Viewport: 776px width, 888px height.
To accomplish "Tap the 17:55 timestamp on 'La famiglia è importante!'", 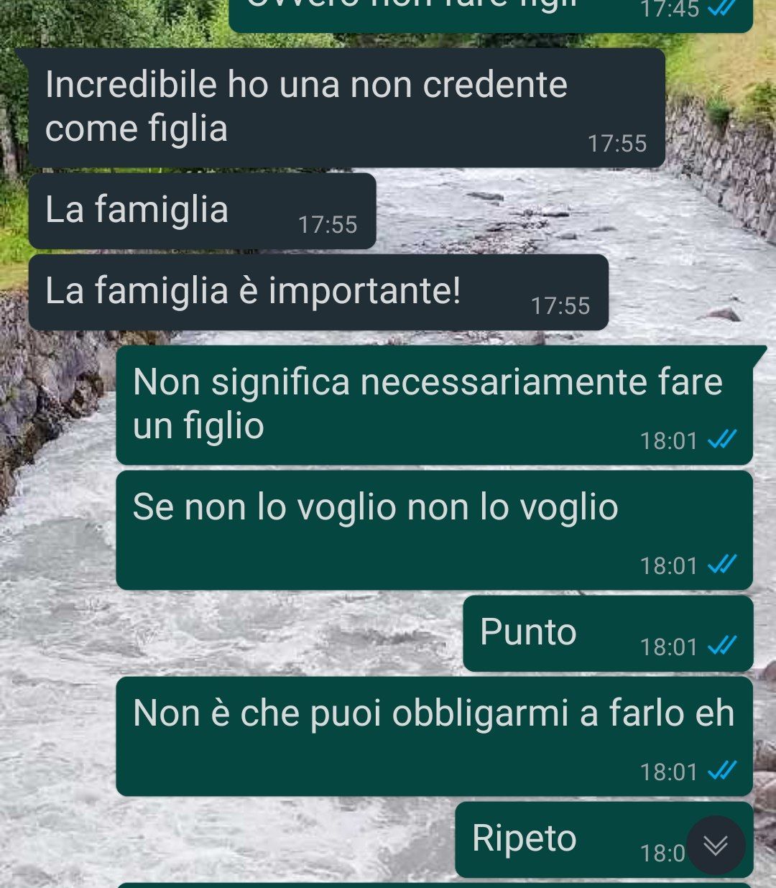I will pos(560,306).
